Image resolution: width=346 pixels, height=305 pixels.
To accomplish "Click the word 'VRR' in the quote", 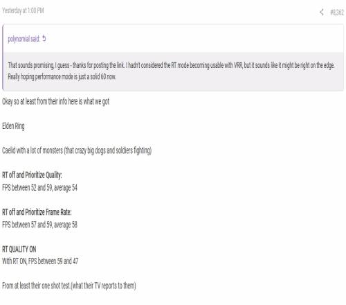I will pos(238,65).
